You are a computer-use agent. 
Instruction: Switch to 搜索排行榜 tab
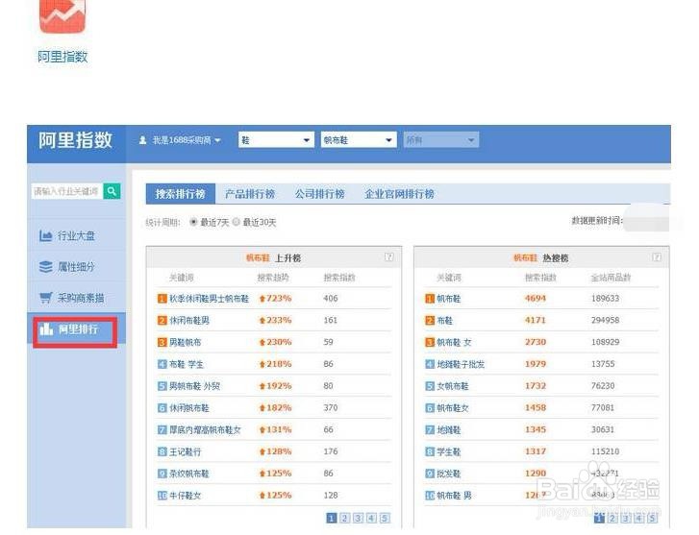pos(180,194)
